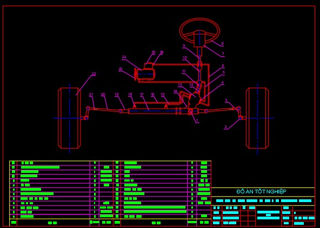Select callout number 8 by steering wheel
This screenshot has height=228, width=320.
(222, 43)
